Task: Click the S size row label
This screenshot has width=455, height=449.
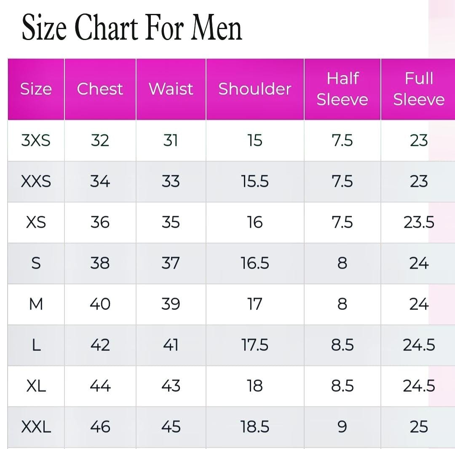Action: click(x=36, y=263)
